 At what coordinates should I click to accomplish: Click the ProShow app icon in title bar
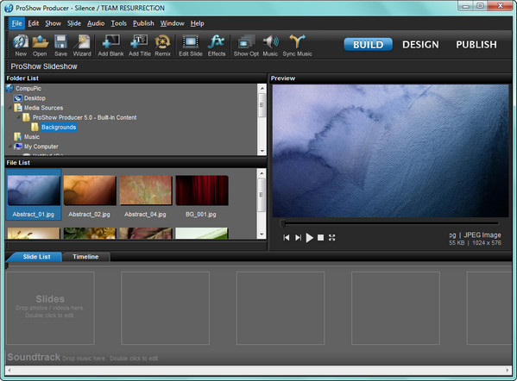click(9, 8)
